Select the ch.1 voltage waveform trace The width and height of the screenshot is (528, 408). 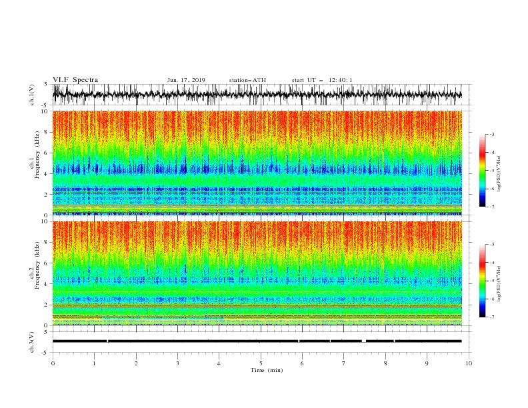tap(257, 95)
